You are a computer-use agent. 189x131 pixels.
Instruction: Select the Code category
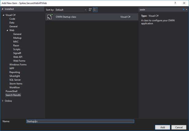12,19
